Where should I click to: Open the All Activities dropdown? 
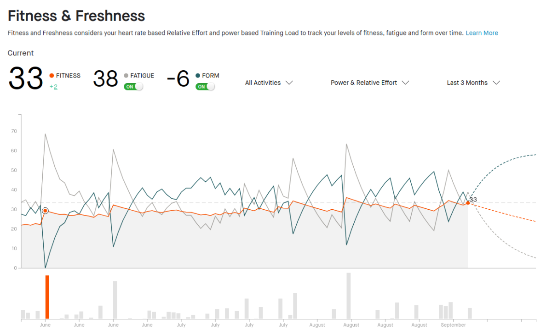point(269,83)
